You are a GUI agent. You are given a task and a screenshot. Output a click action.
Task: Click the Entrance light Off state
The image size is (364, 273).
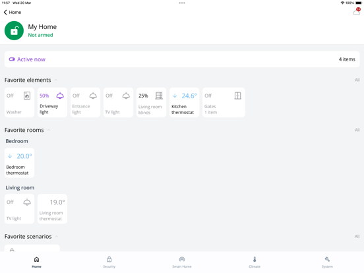76,96
